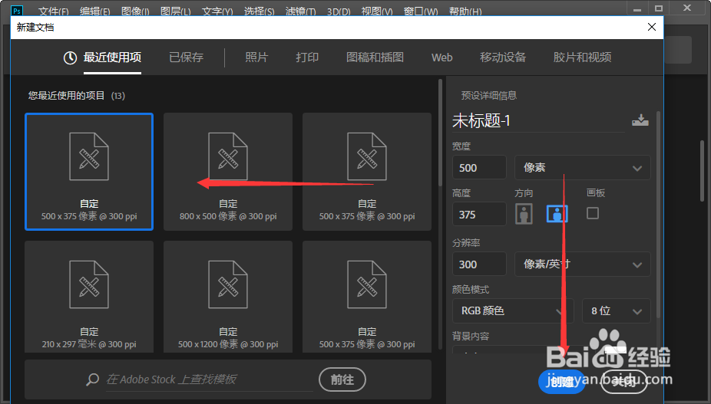Open the RGB 颜色 color mode dropdown
The height and width of the screenshot is (404, 711).
tap(513, 310)
